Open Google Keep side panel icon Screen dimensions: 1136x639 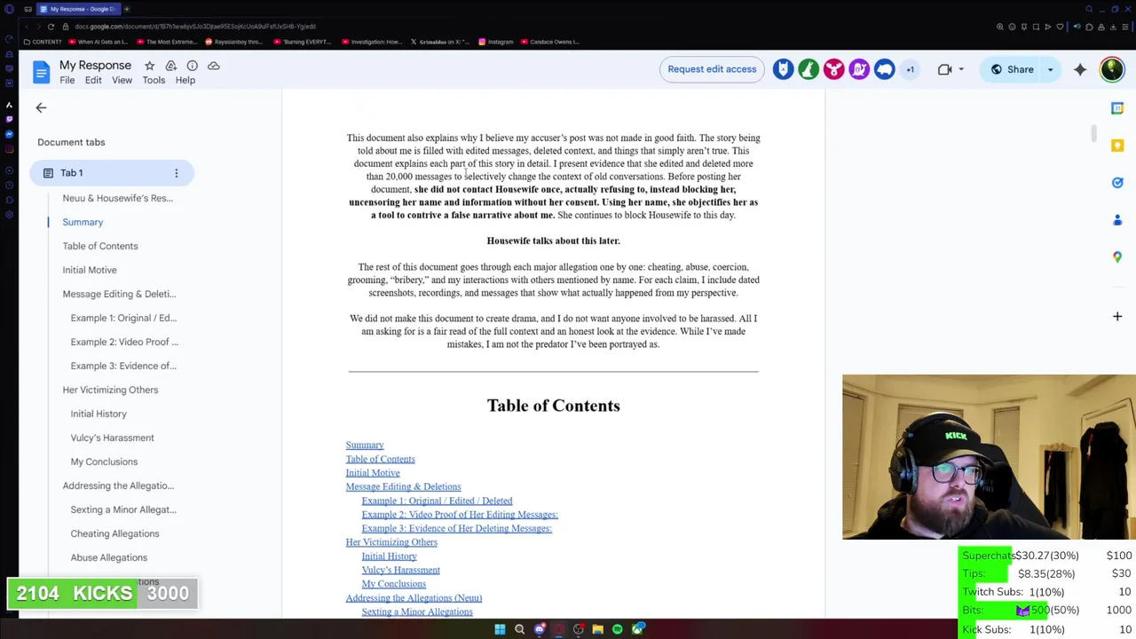pyautogui.click(x=1117, y=145)
